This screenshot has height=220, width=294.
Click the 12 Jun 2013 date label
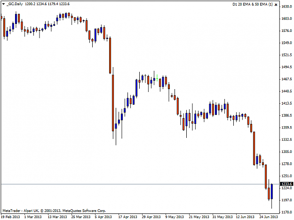tap(245, 217)
